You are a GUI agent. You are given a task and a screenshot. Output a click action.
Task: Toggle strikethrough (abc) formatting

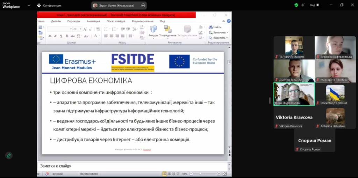(73, 36)
